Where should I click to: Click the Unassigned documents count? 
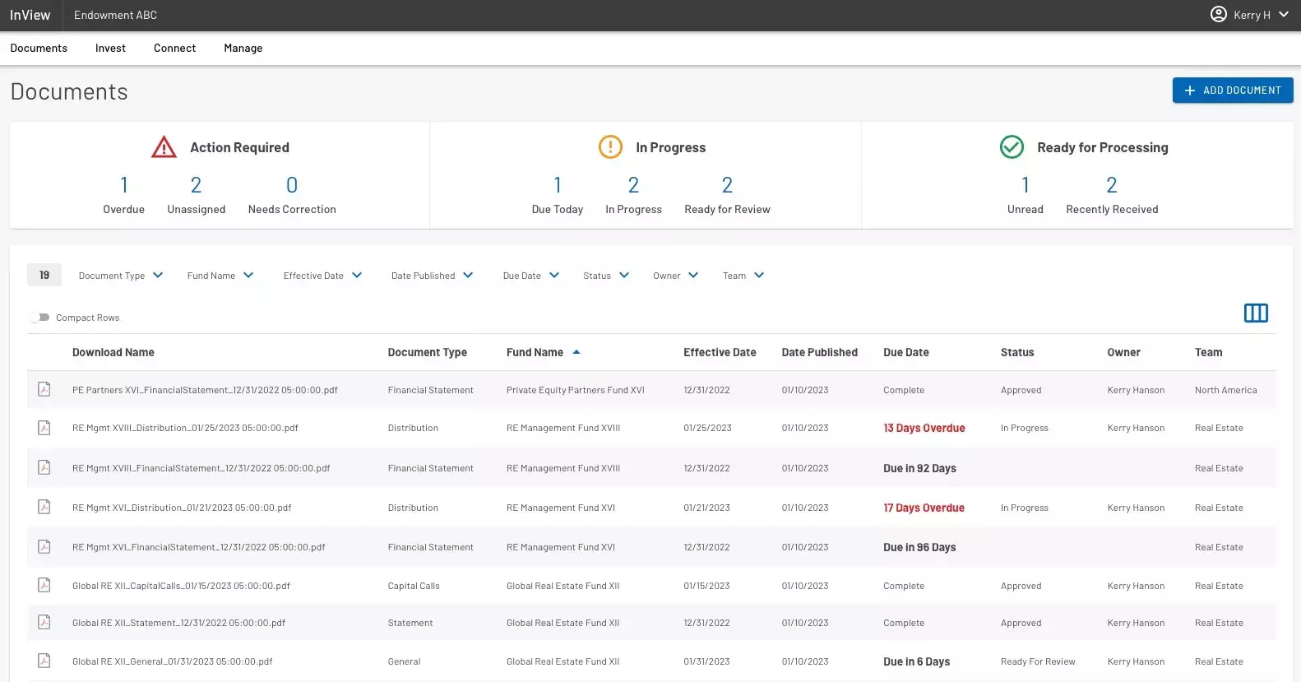pos(196,186)
